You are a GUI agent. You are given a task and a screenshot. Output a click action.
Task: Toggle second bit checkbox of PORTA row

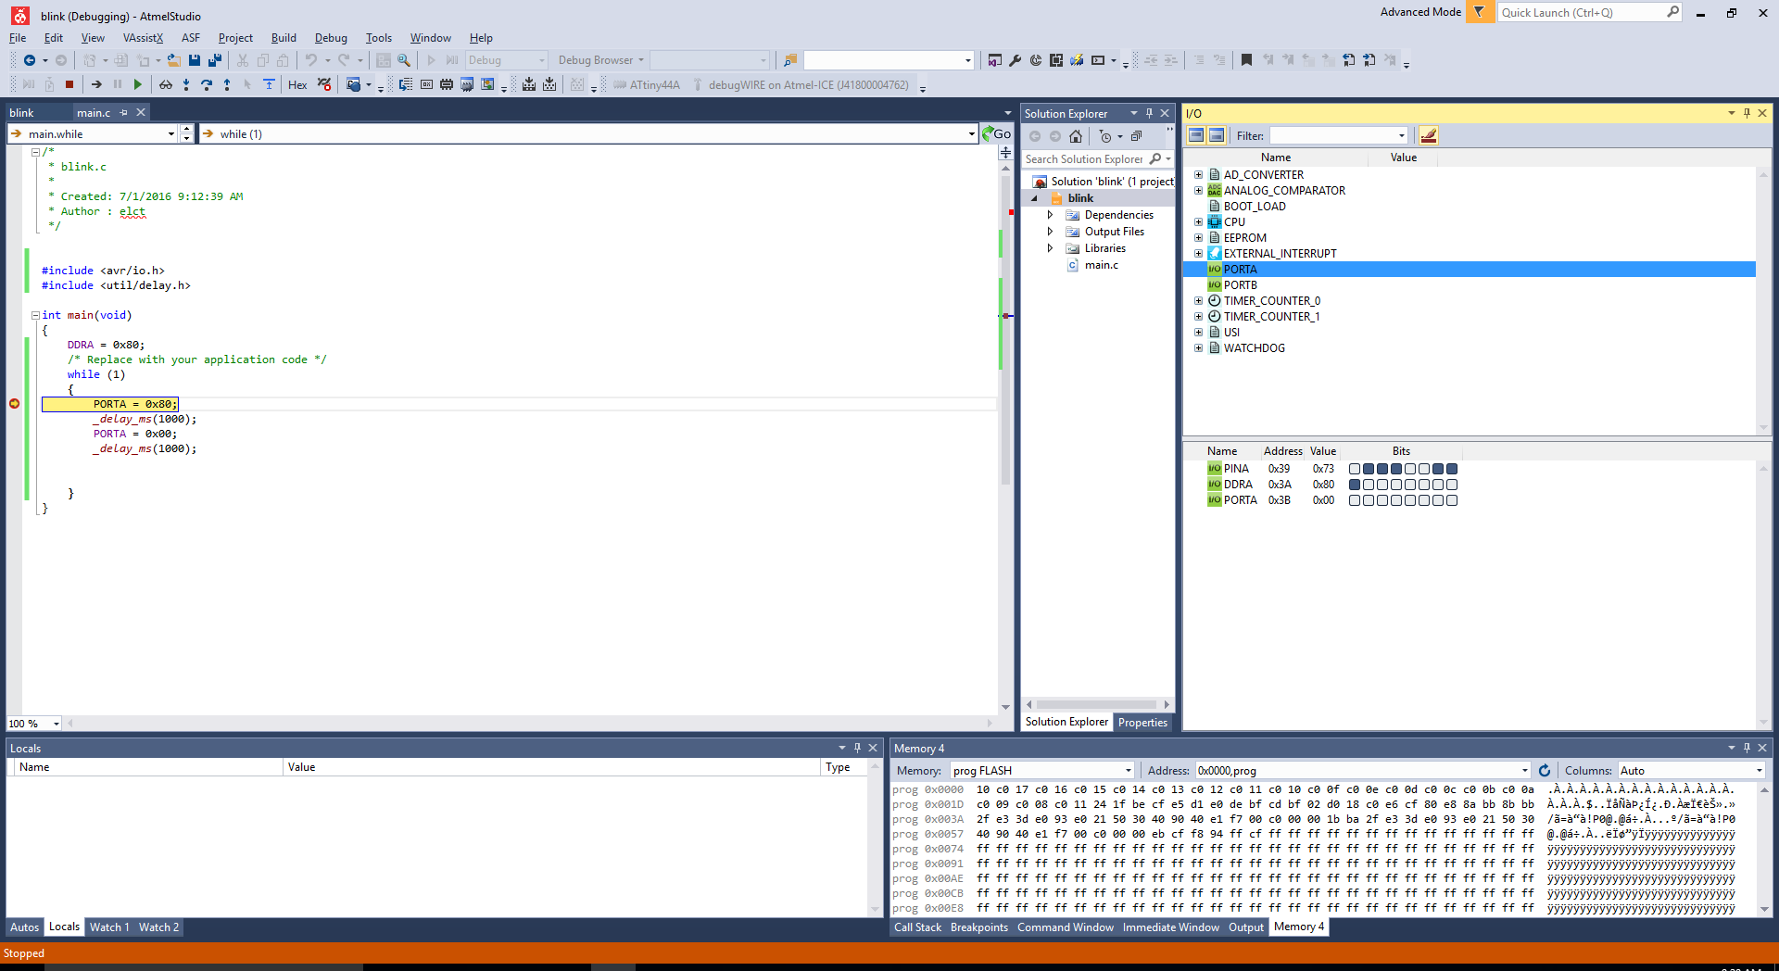(1369, 500)
